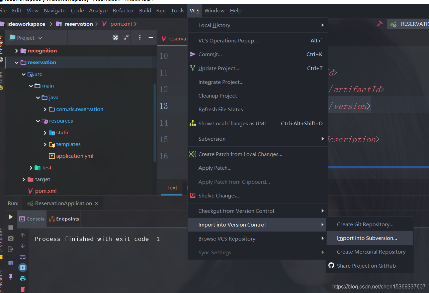Viewport: 429px width, 293px height.
Task: Click the Build hammer icon
Action: (380, 24)
